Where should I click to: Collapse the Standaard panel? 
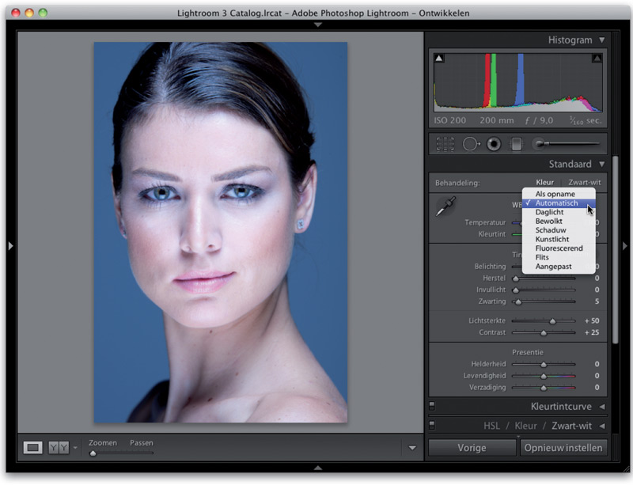pos(601,165)
